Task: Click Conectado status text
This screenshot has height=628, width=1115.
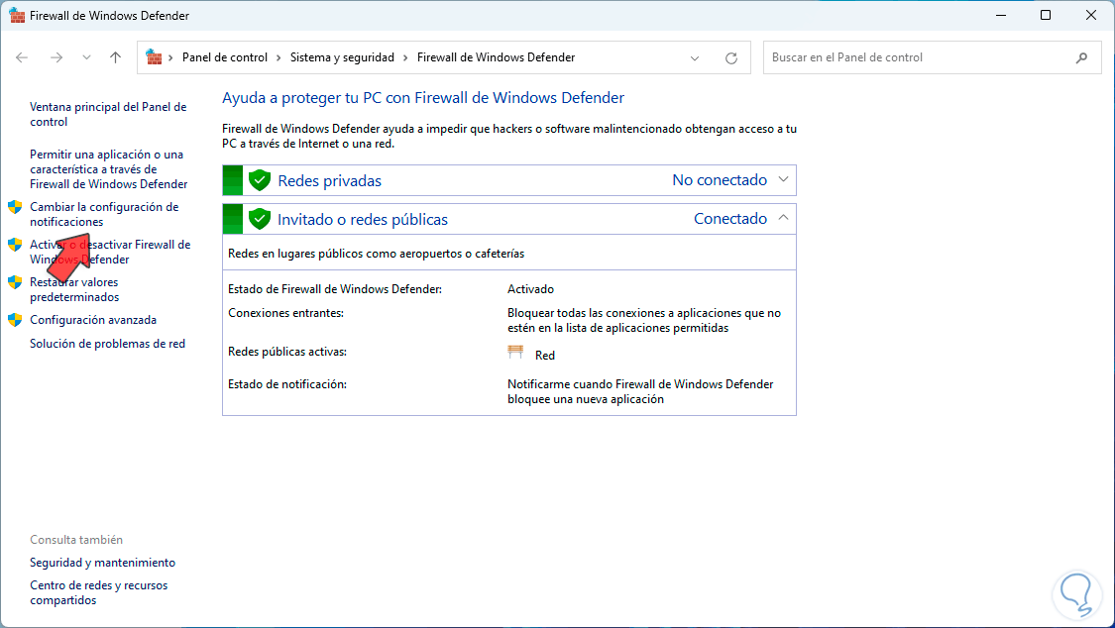Action: [x=730, y=219]
